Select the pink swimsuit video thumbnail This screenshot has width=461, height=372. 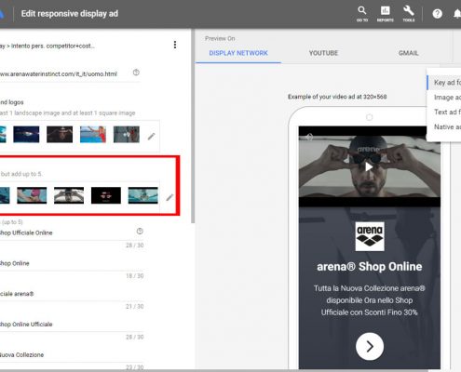click(x=32, y=195)
